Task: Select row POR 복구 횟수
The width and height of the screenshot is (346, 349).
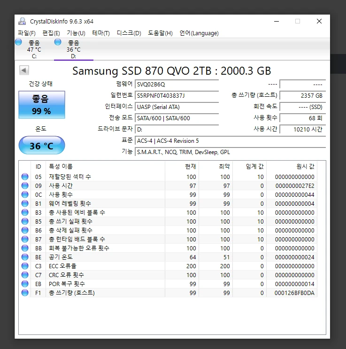Action: click(x=168, y=284)
